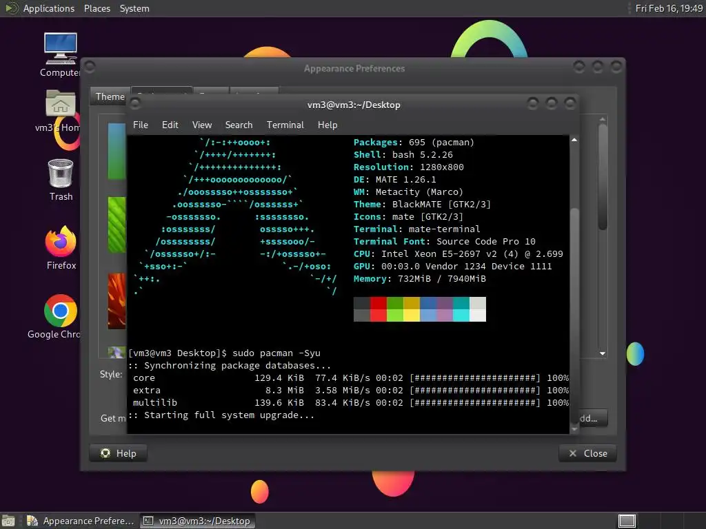706x529 pixels.
Task: Click the 'Terminal Font: Source Code Pro 10' line
Action: [x=445, y=242]
